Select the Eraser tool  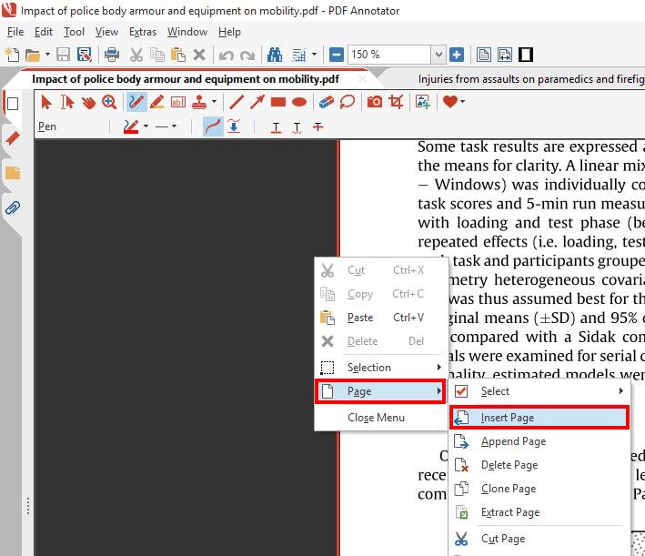coord(327,102)
